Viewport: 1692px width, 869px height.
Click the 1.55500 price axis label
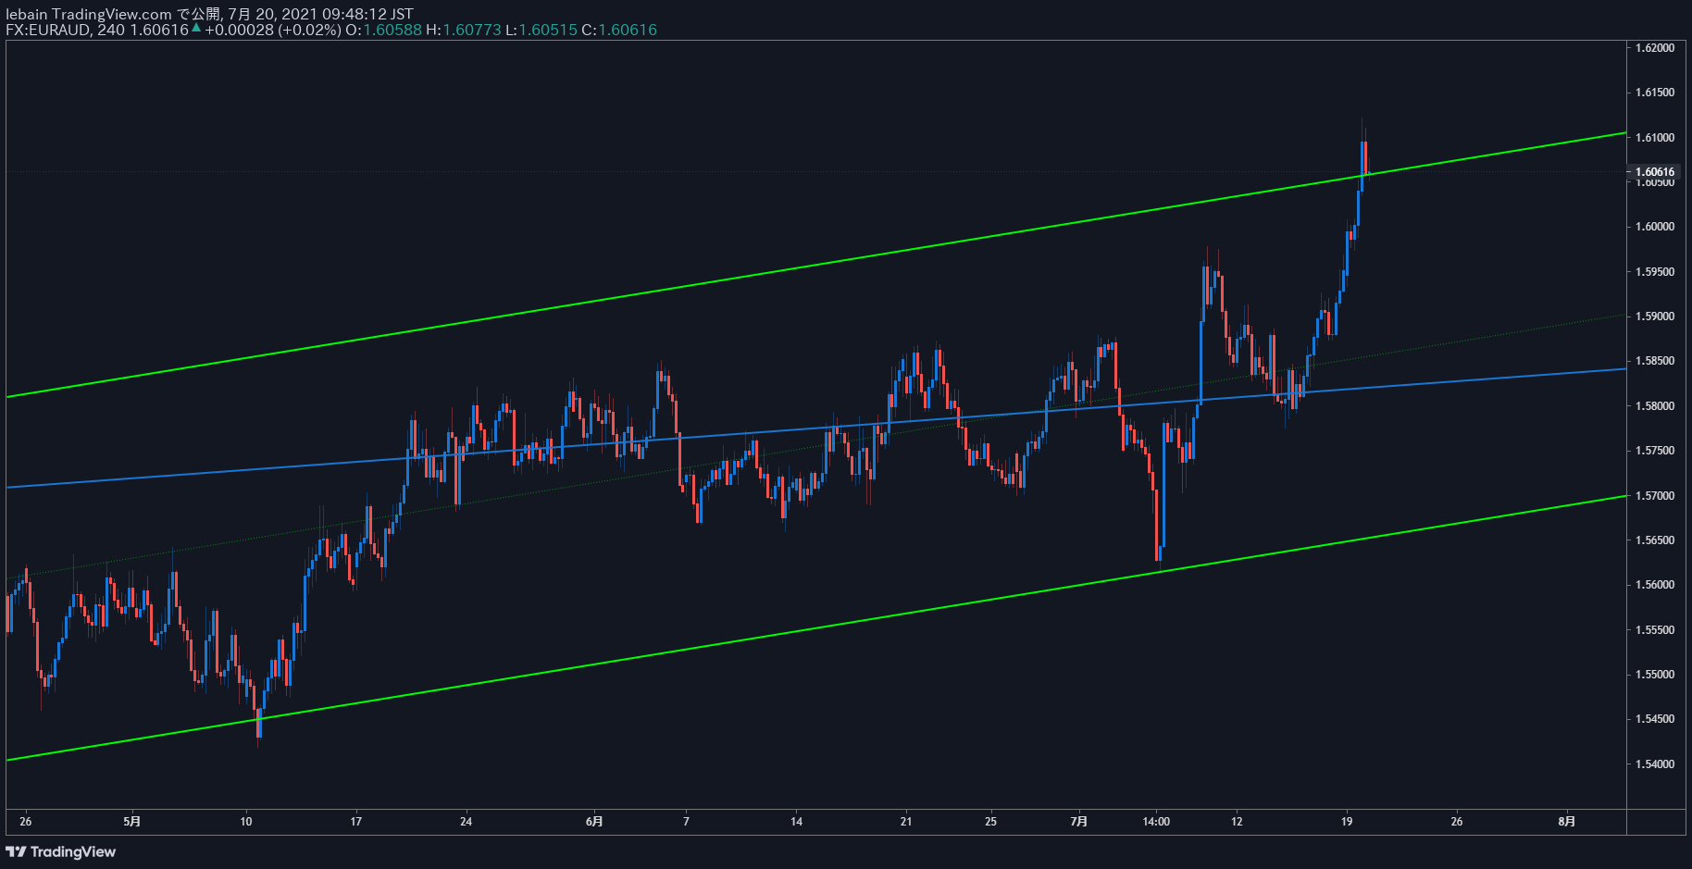point(1655,630)
